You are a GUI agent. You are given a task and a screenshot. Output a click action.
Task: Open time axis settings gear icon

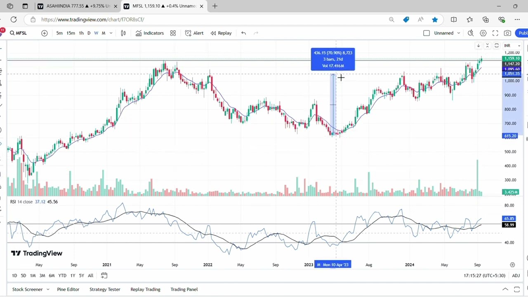512,265
